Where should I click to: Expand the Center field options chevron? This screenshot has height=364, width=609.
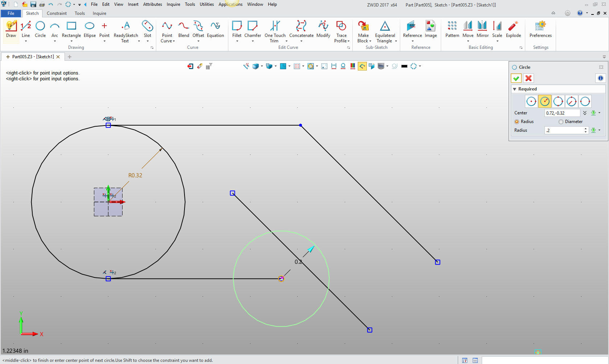coord(585,113)
